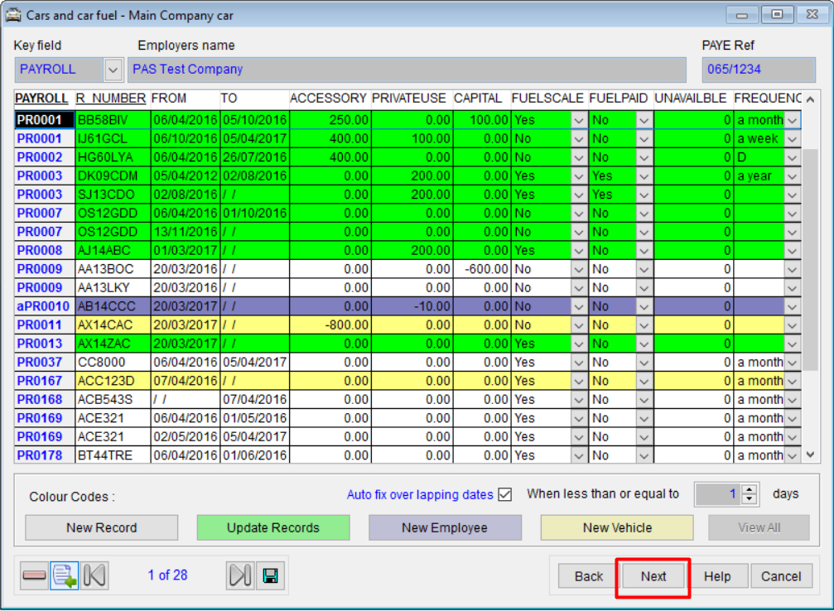The width and height of the screenshot is (834, 611).
Task: Click the Employers name field
Action: click(407, 70)
